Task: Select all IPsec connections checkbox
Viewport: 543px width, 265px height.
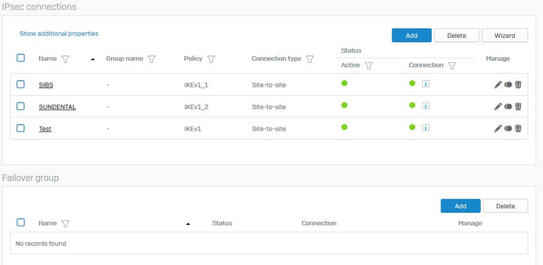Action: click(21, 58)
